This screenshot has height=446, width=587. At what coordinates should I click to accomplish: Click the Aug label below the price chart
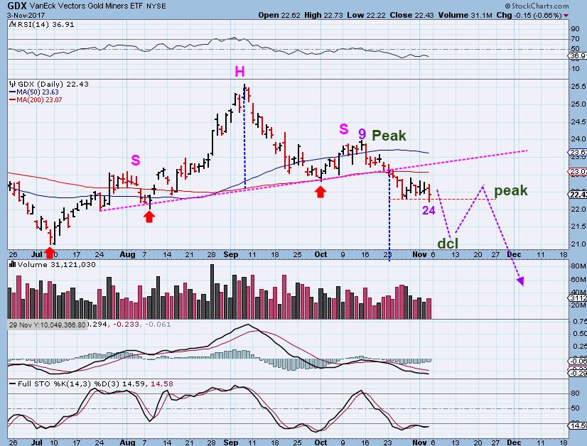pyautogui.click(x=128, y=254)
